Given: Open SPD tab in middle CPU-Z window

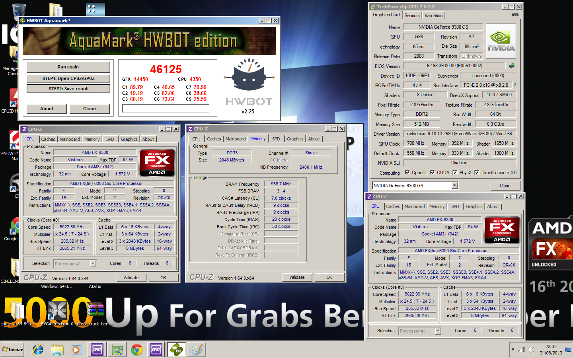Looking at the screenshot, I should 276,139.
